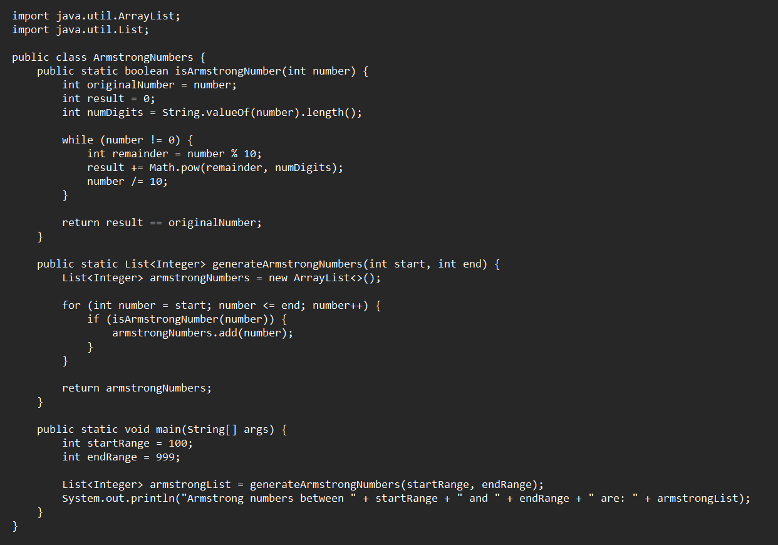Image resolution: width=778 pixels, height=545 pixels.
Task: Click the return armstrongNumbers statement
Action: pyautogui.click(x=137, y=388)
